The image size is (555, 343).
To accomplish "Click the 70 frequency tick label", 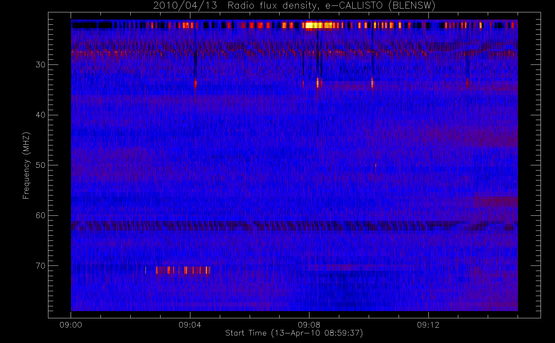I will (40, 266).
